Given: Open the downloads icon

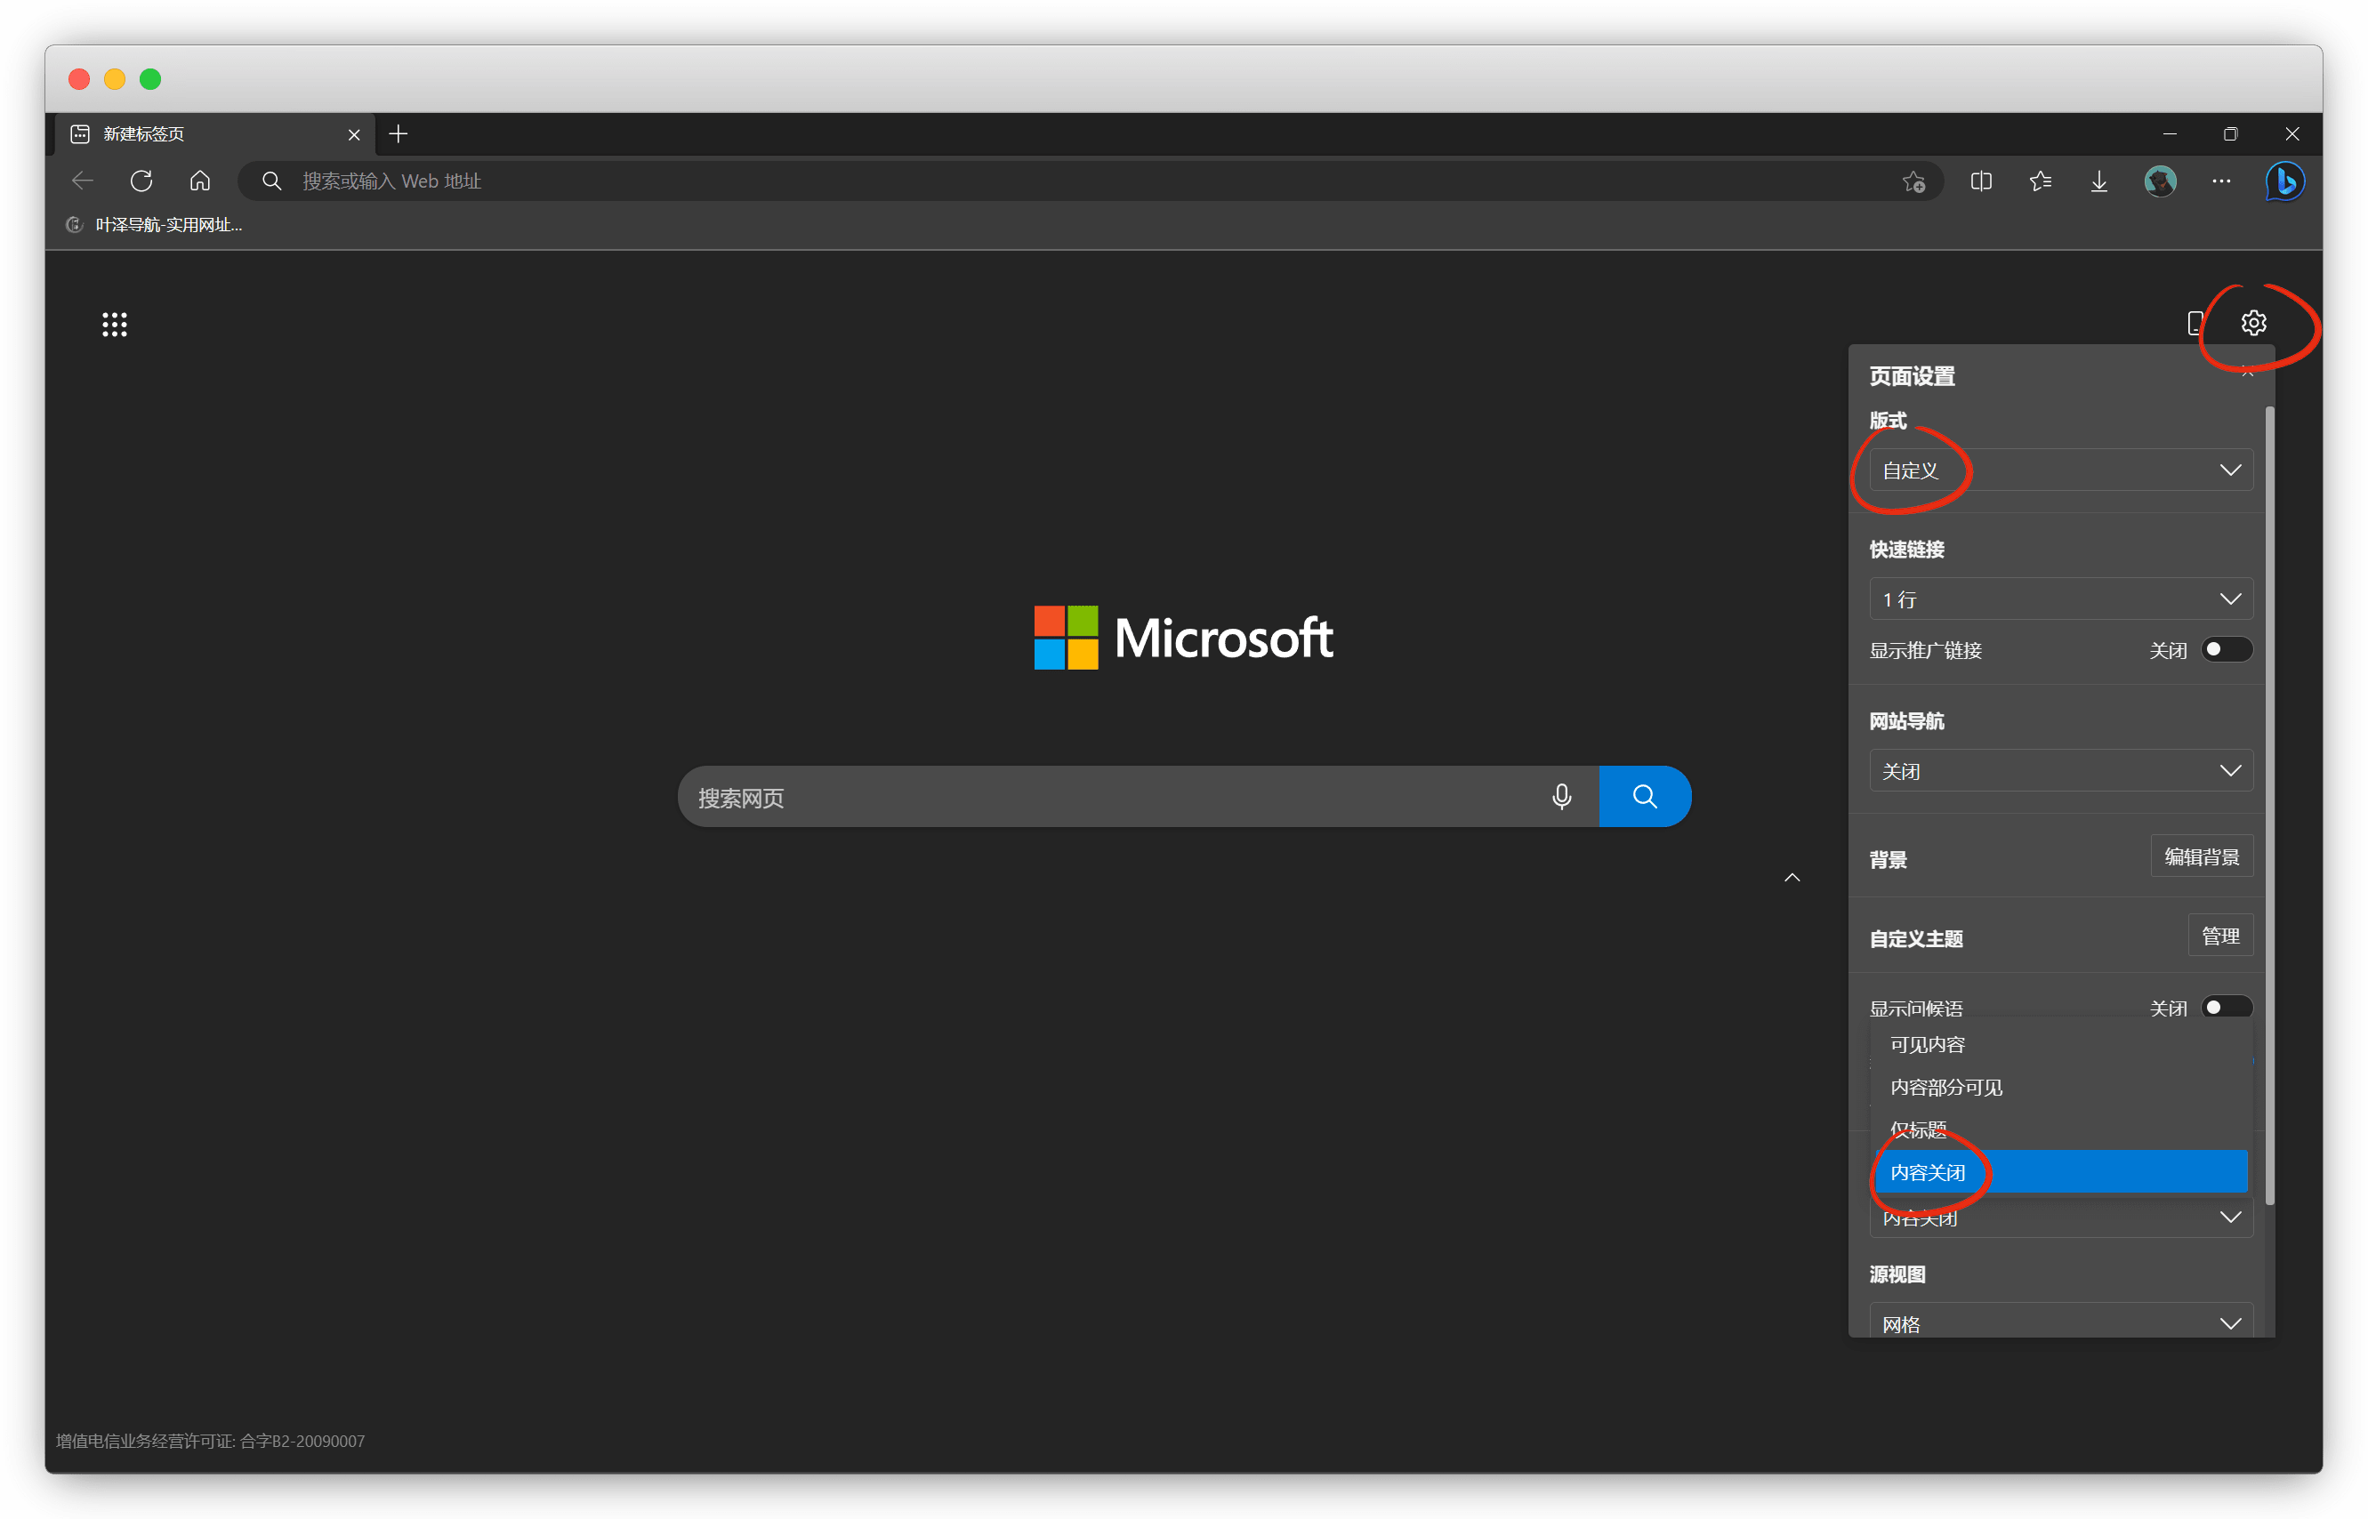Looking at the screenshot, I should click(x=2099, y=181).
